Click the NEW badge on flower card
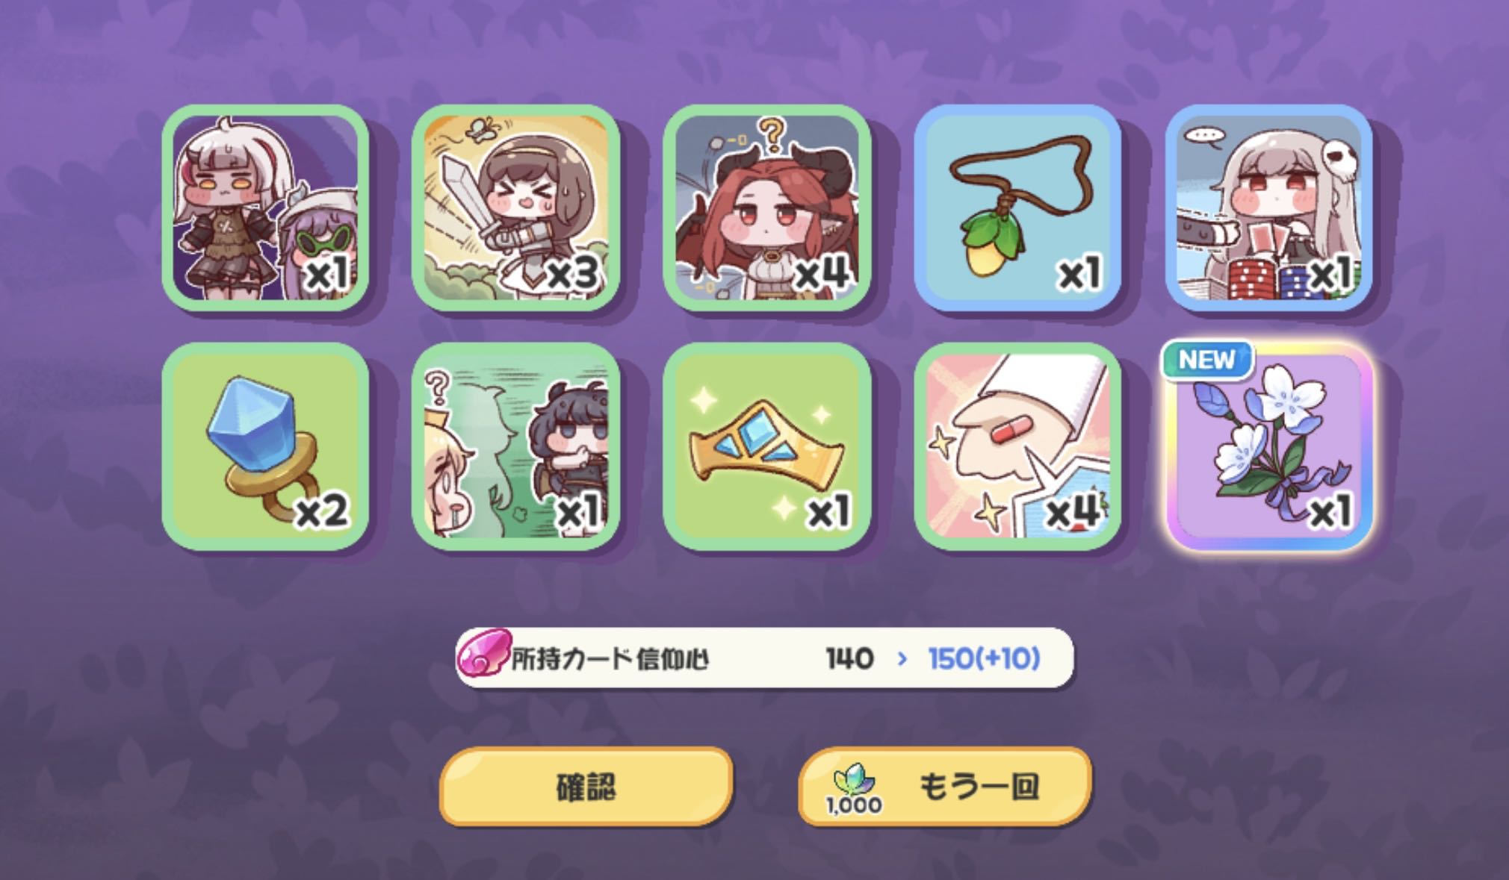Screen dimensions: 1509x880 1206,360
